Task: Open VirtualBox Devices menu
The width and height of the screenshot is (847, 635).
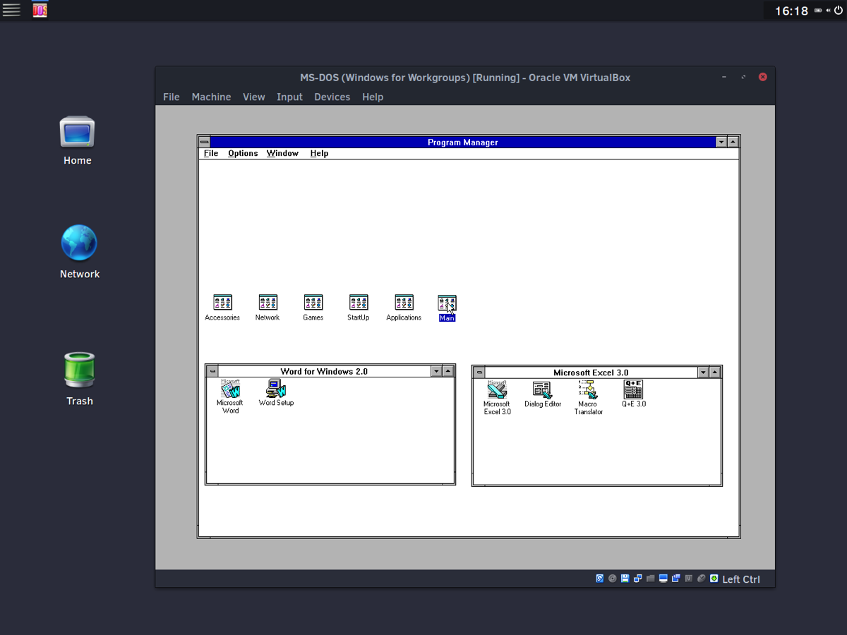Action: coord(332,97)
